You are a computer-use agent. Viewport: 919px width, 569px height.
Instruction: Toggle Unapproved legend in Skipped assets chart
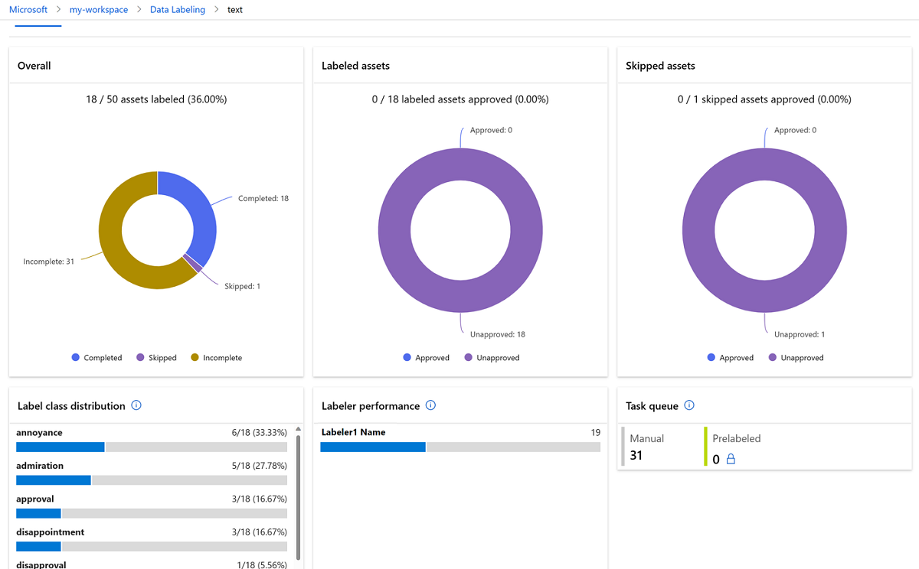(796, 358)
